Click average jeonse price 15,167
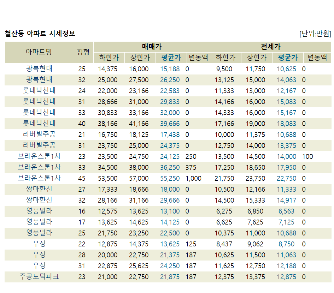The image size is (334, 293). pos(286,113)
